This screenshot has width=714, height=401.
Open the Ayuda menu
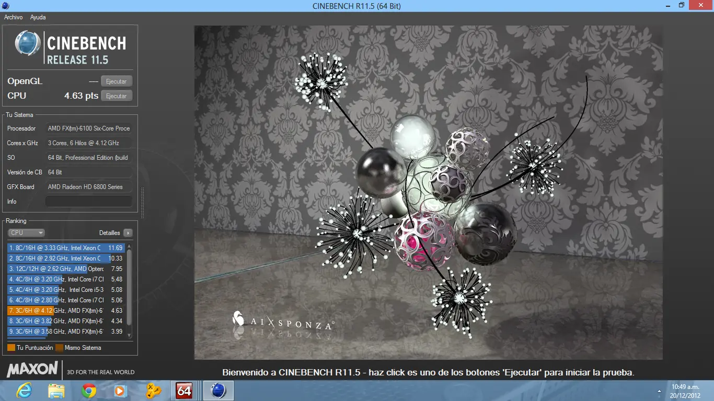click(38, 17)
